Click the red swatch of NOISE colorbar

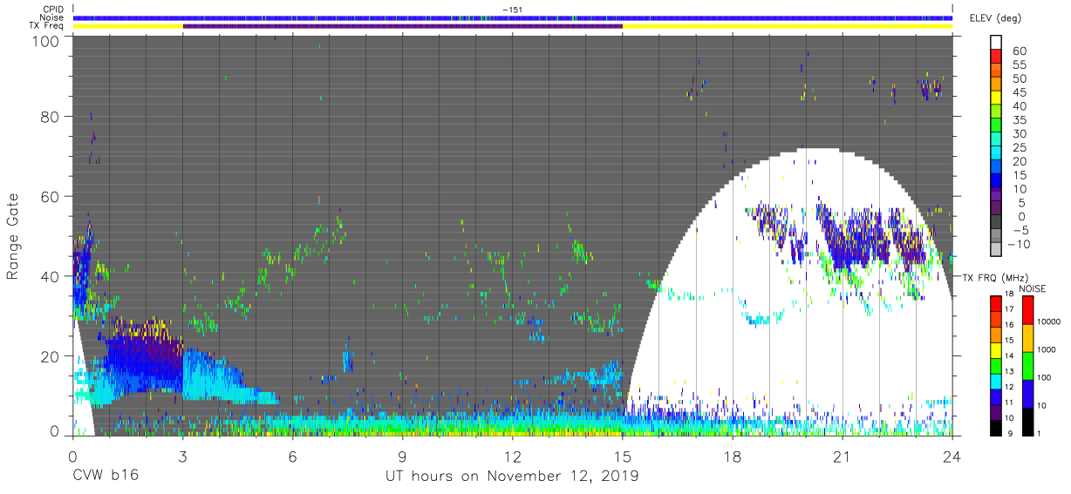coord(1027,310)
